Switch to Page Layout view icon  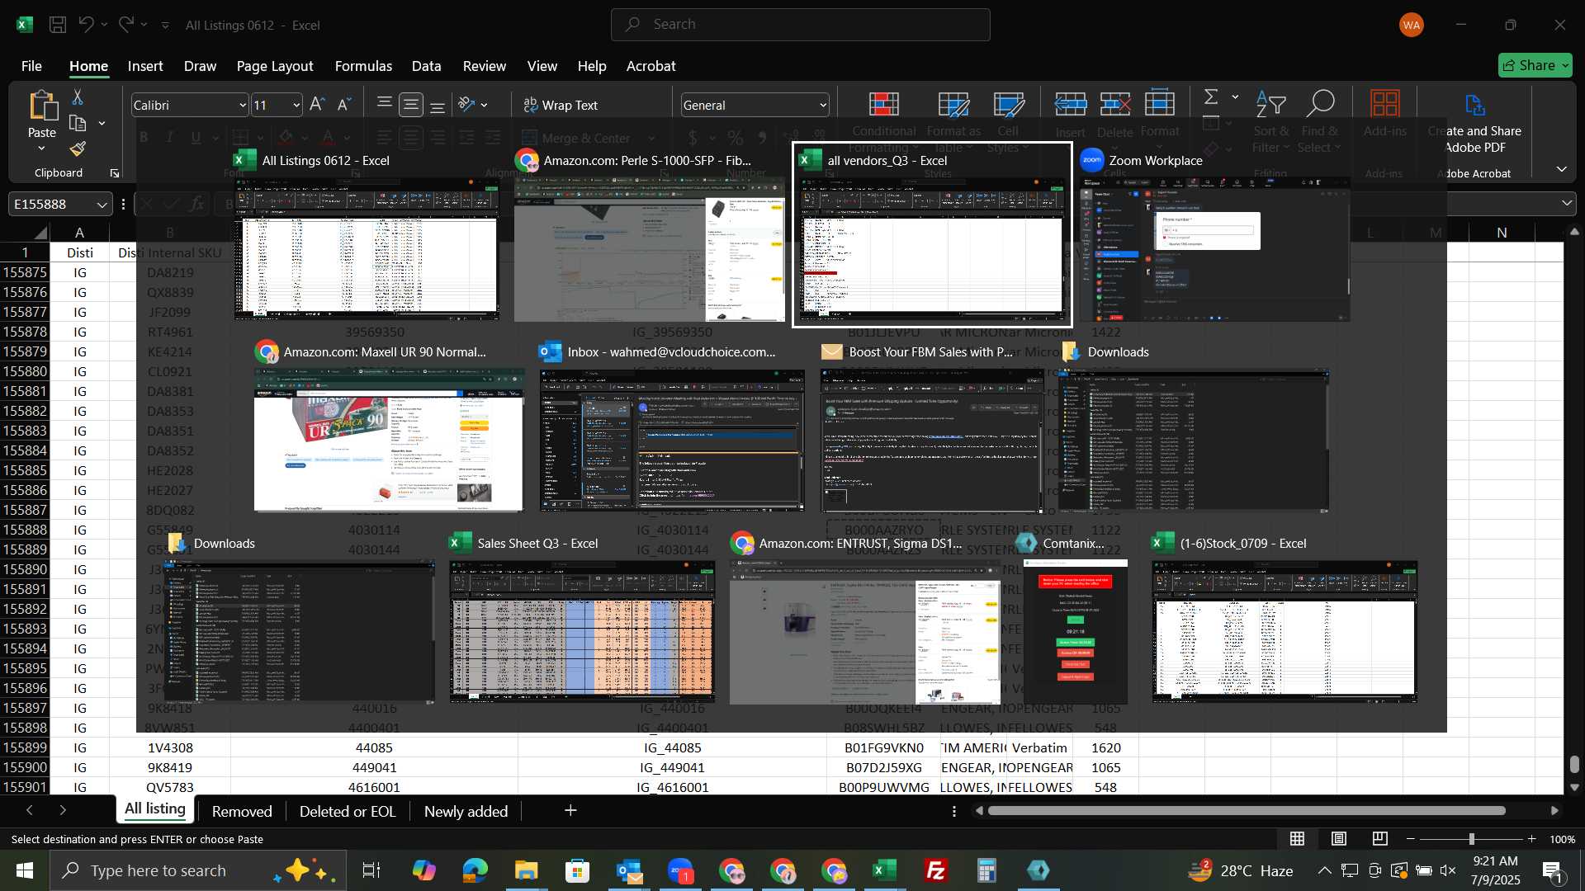[1339, 839]
